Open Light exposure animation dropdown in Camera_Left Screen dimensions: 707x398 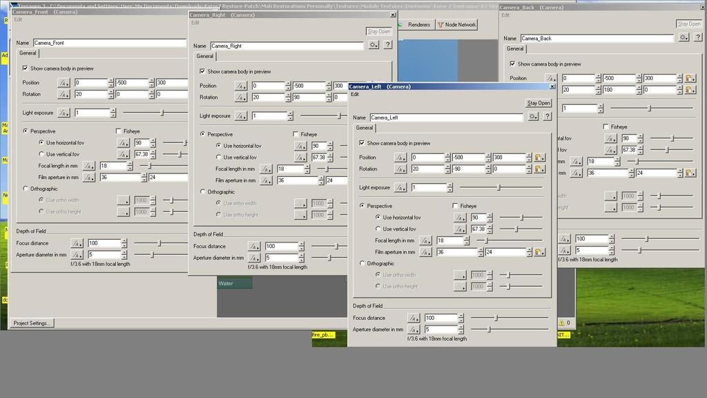pyautogui.click(x=400, y=187)
